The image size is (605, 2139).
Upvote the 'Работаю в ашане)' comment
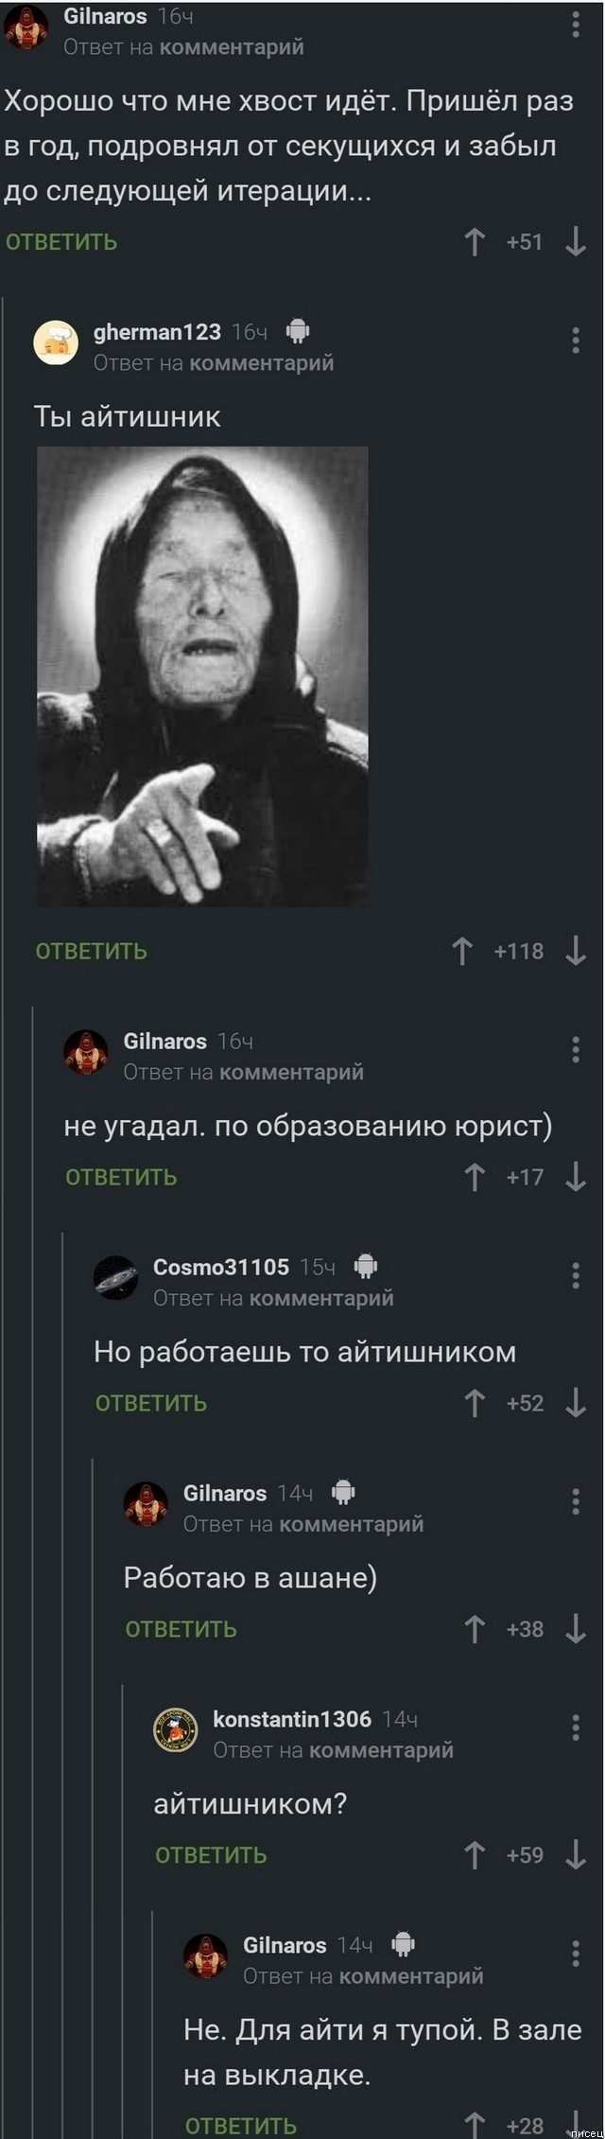point(475,1629)
